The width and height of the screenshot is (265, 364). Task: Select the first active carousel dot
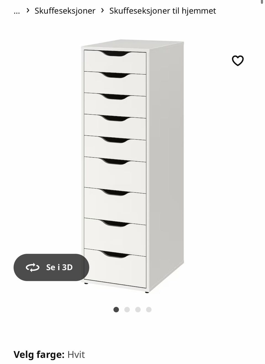click(x=116, y=310)
